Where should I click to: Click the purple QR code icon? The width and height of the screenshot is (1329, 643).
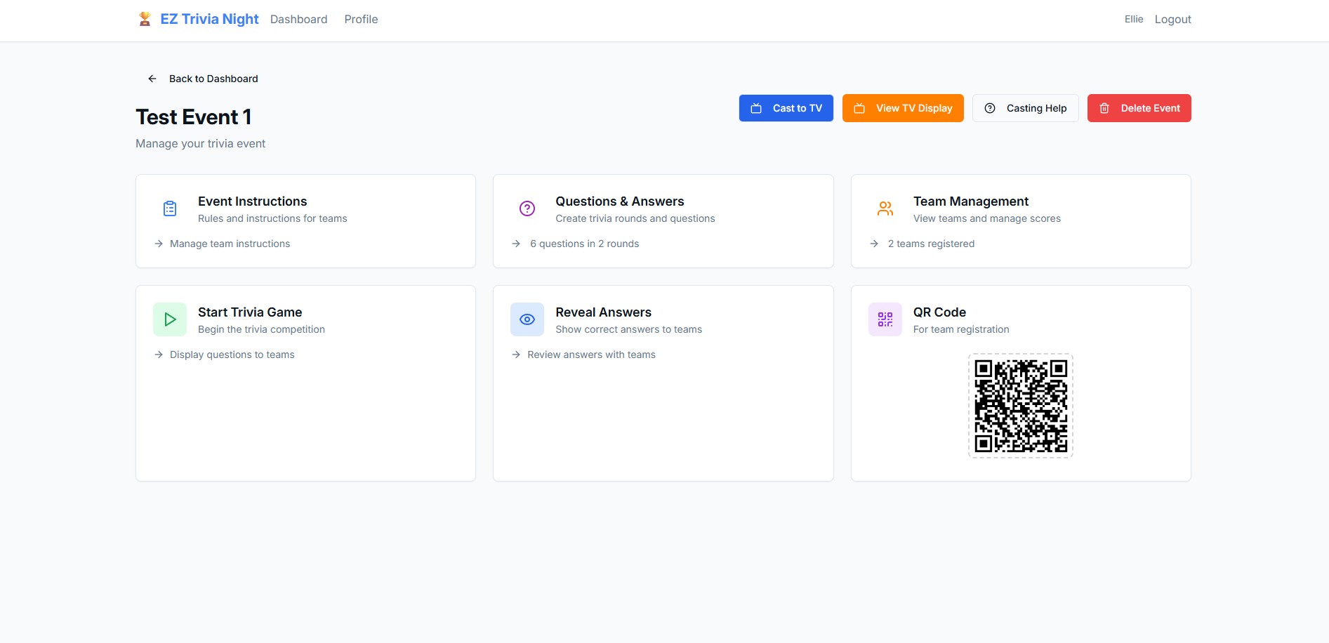(x=885, y=319)
